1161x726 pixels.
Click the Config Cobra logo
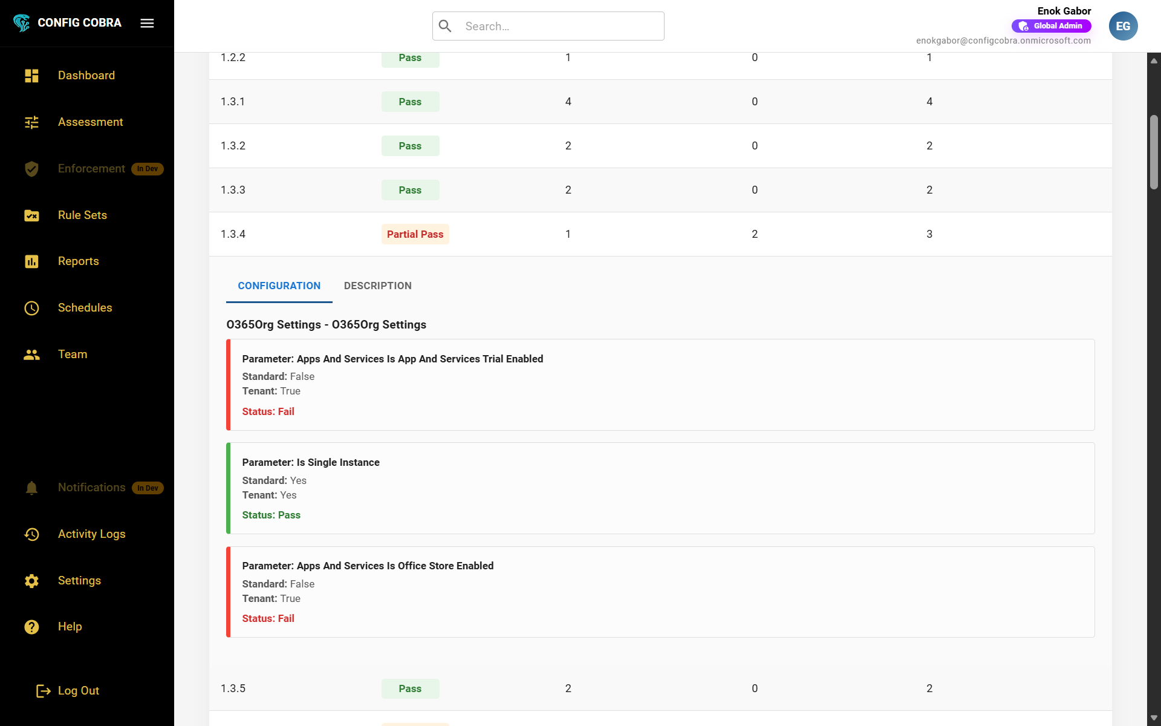tap(22, 23)
